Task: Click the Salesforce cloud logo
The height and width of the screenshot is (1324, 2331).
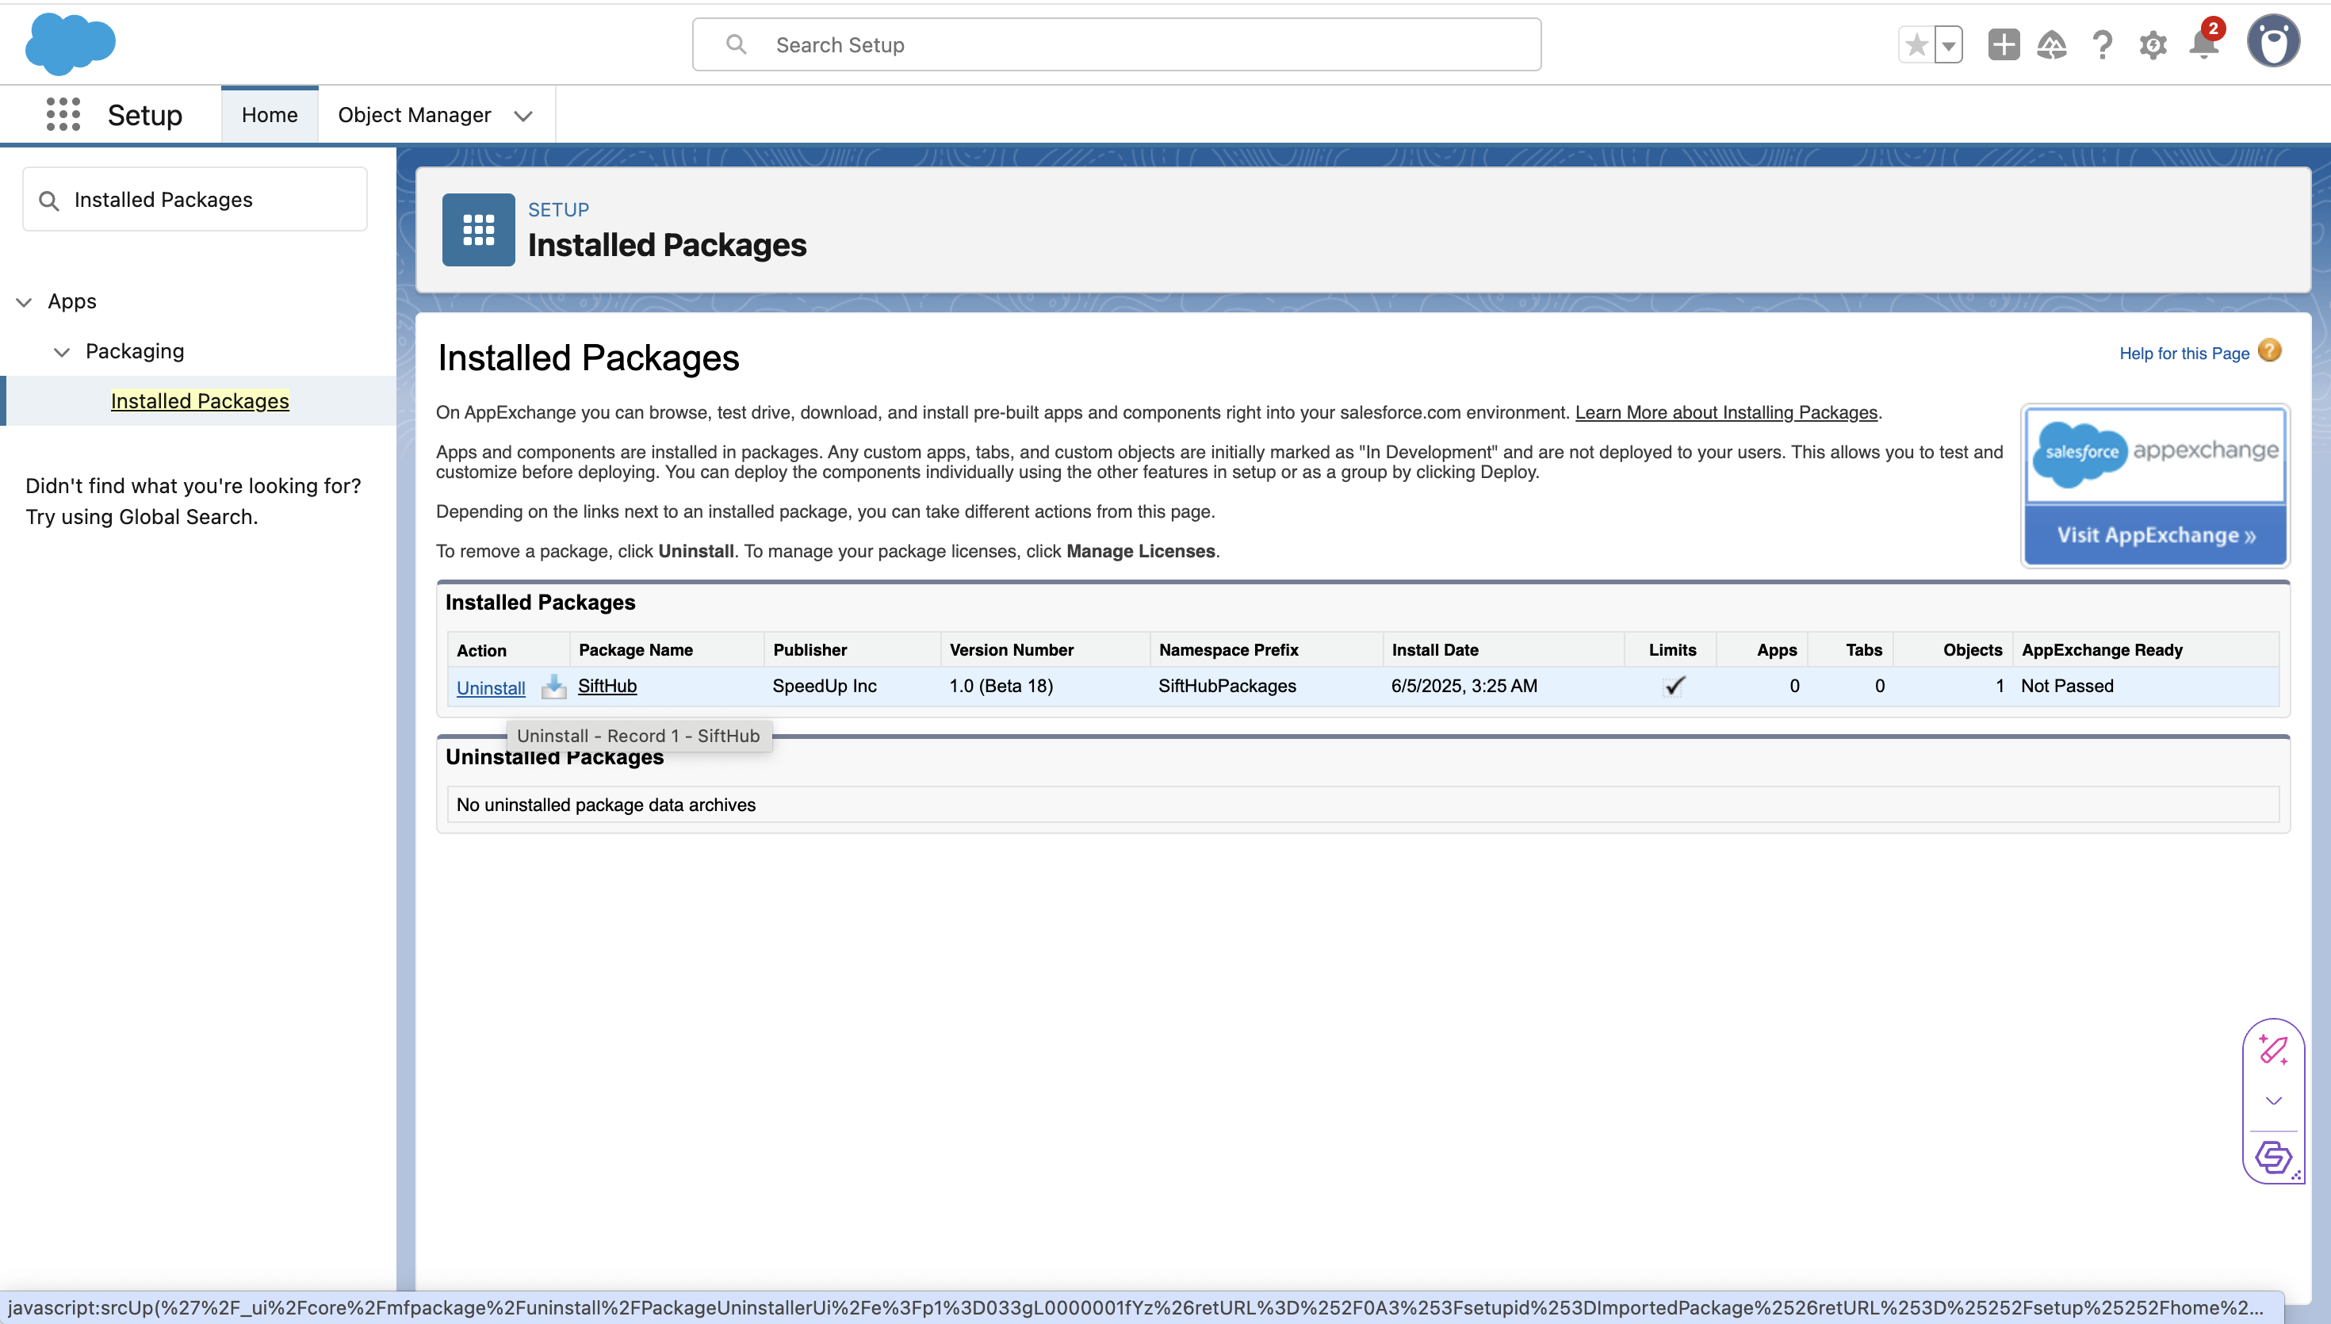Action: (70, 44)
